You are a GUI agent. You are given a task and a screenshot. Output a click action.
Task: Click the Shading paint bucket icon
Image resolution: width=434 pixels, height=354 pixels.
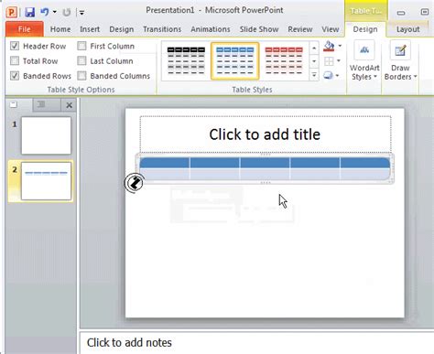click(329, 47)
